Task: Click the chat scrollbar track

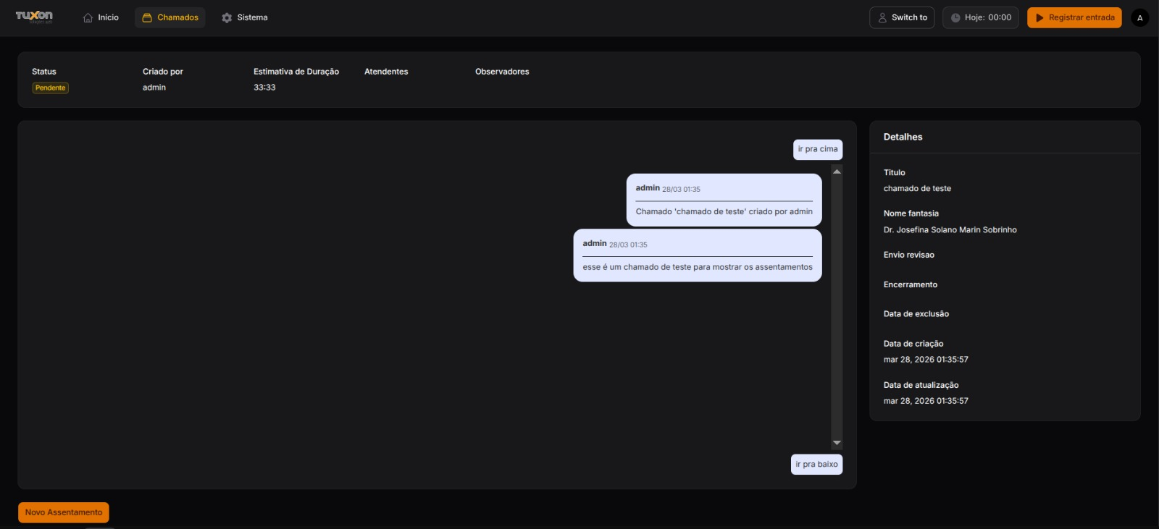Action: (837, 307)
